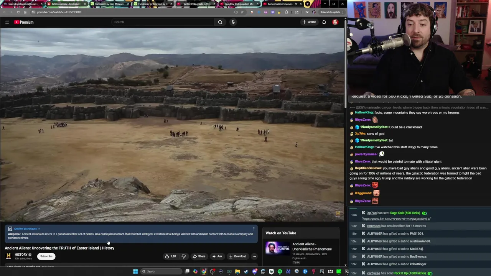Go to browser home page
491x276 pixels.
pos(25,12)
